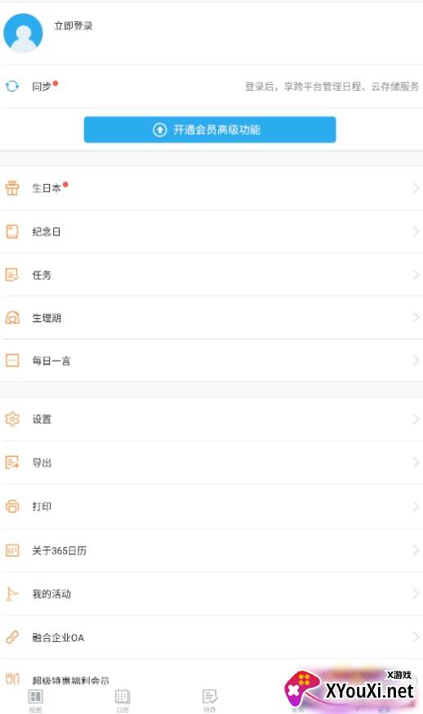The height and width of the screenshot is (714, 423).
Task: Expand the 关于365日历 row chevron
Action: coord(416,550)
